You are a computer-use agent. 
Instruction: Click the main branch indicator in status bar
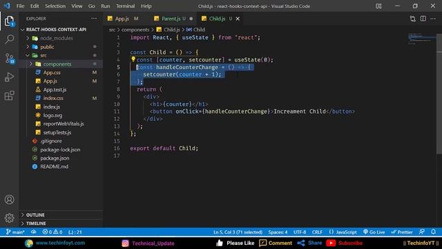(x=15, y=232)
